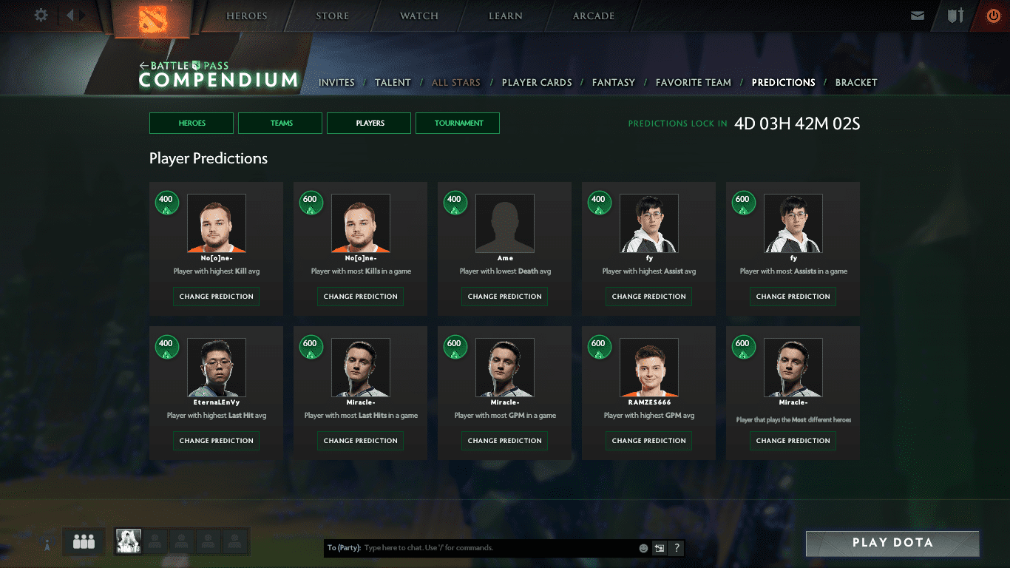The image size is (1010, 568).
Task: Open the Bracket compendium tab
Action: 855,83
